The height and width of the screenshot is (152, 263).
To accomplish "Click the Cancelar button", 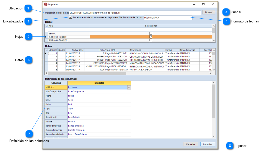I will (191, 144).
